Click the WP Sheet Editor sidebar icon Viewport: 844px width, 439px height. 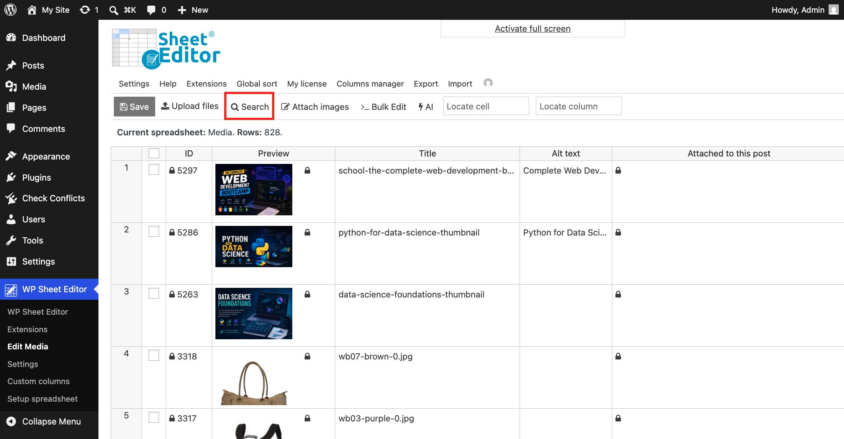[x=11, y=290]
